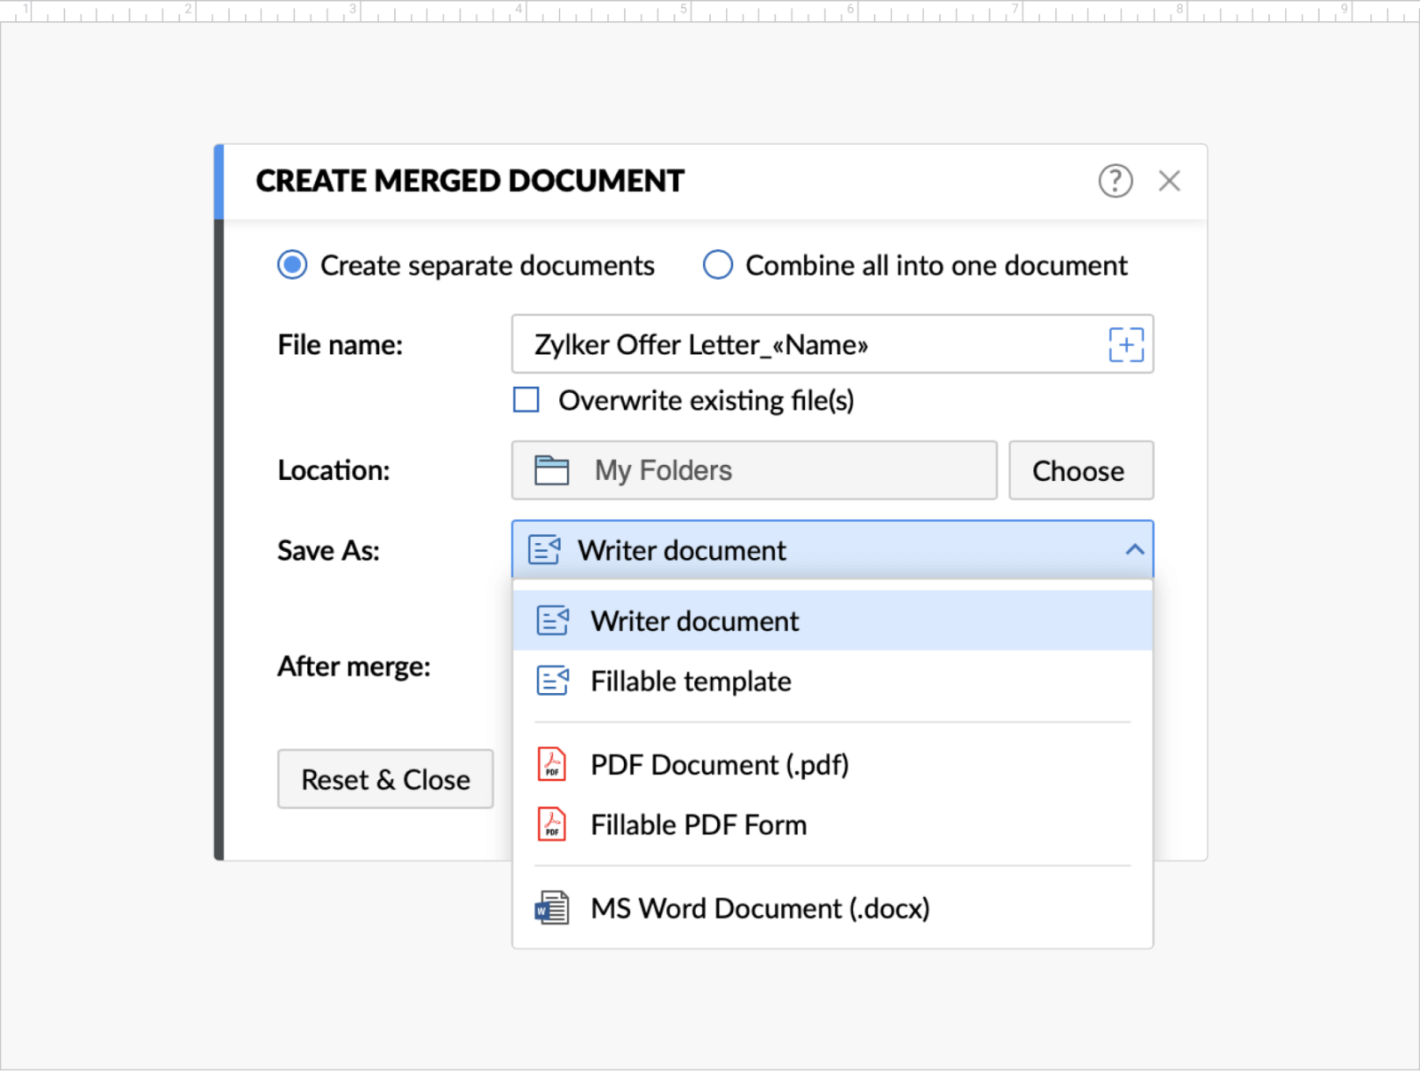This screenshot has width=1420, height=1071.
Task: Select PDF Document (.pdf) entry
Action: pos(720,764)
